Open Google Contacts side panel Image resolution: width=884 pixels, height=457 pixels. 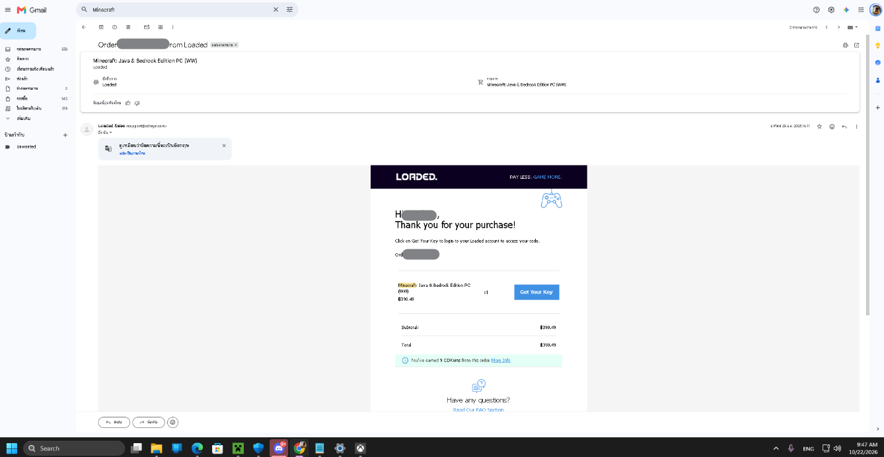click(x=878, y=80)
